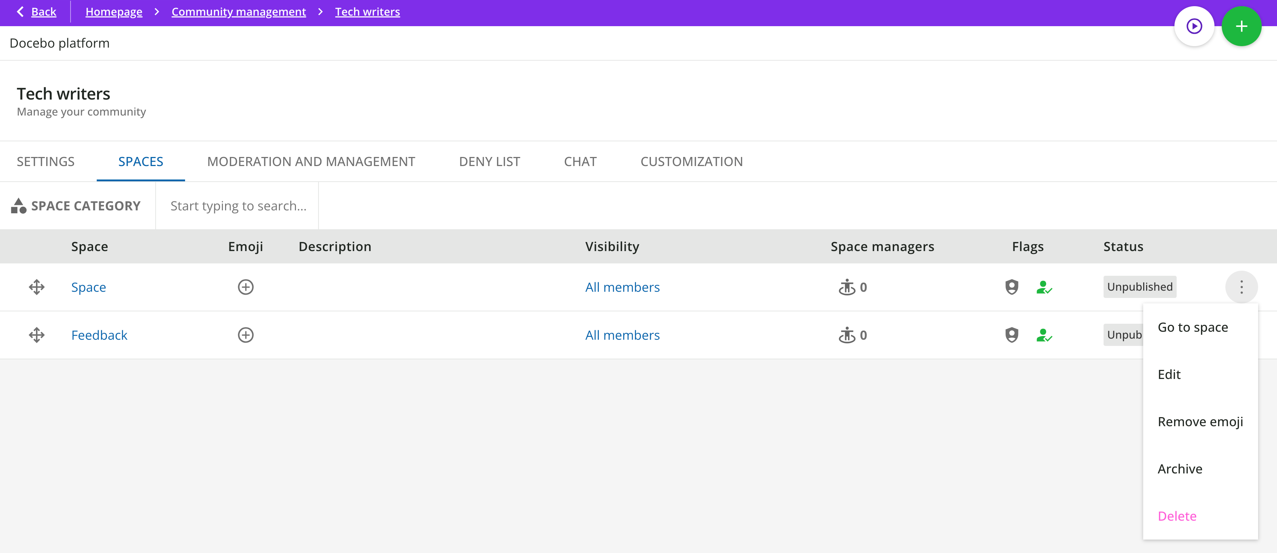Open Moderation and Management tab

click(311, 162)
